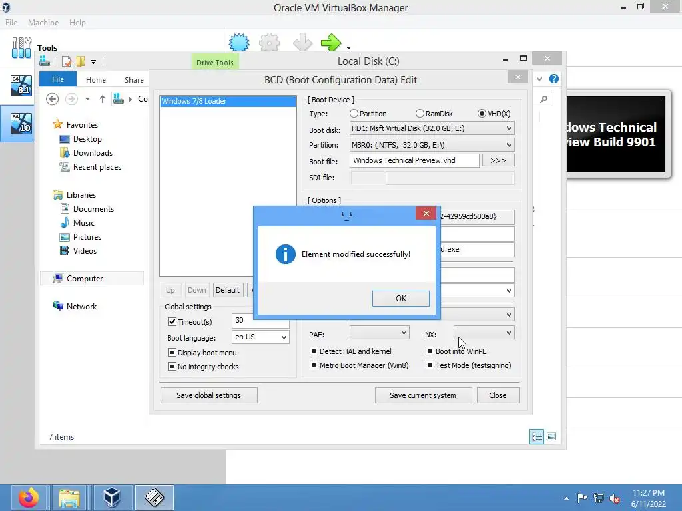
Task: Open Desktop in navigation pane
Action: (x=87, y=138)
